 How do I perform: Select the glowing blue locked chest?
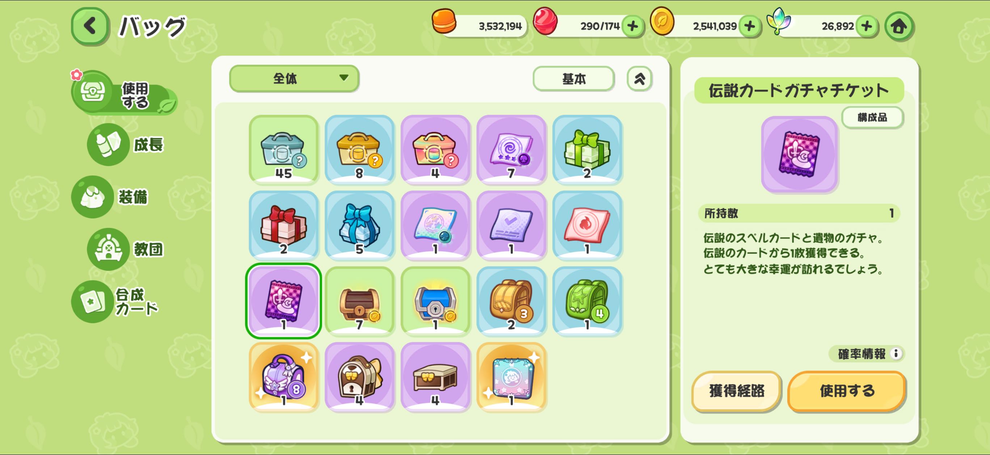(435, 301)
